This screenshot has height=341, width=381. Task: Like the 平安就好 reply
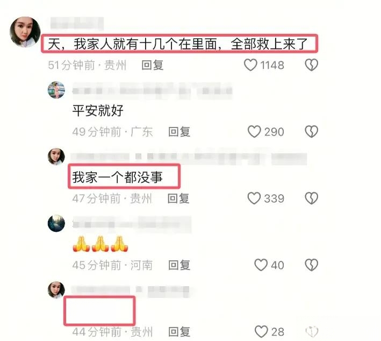pyautogui.click(x=254, y=132)
